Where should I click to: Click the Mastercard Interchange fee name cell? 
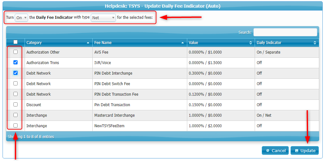tap(114, 115)
